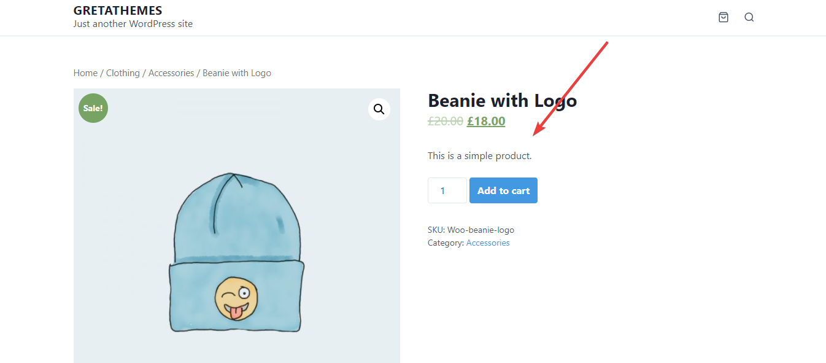Click Beanie with Logo breadcrumb text
The image size is (826, 363).
pyautogui.click(x=237, y=73)
